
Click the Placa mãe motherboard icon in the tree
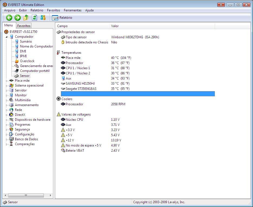click(11, 81)
